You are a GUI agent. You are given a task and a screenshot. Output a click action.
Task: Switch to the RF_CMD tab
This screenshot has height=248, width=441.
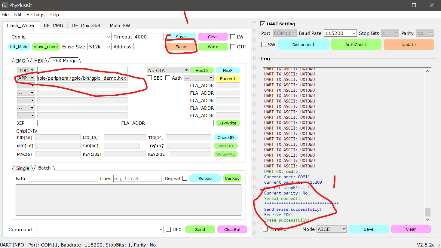click(54, 26)
